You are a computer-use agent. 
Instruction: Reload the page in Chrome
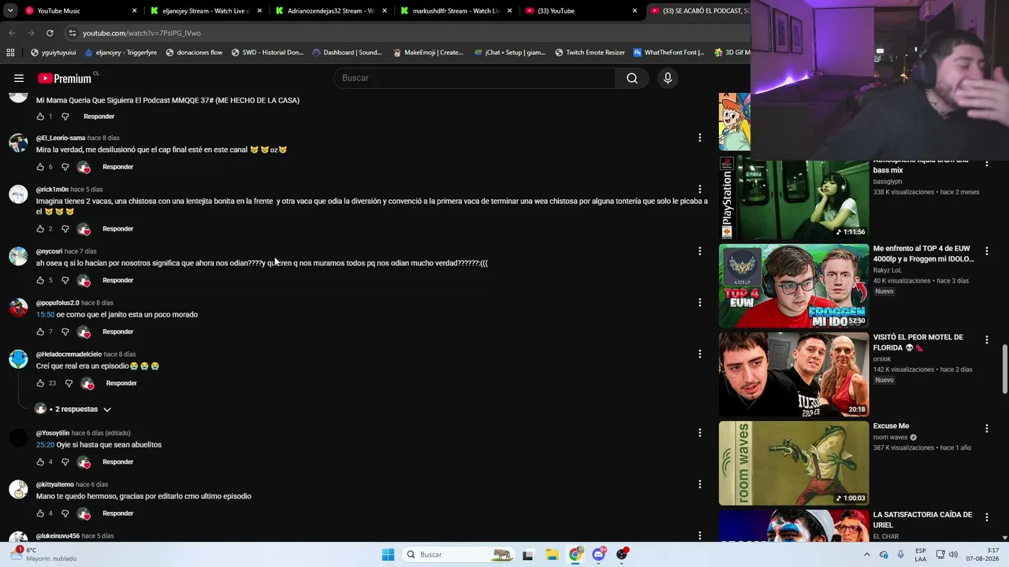click(x=50, y=33)
